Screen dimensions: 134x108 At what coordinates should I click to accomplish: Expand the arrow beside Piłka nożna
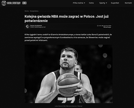tap(84, 3)
